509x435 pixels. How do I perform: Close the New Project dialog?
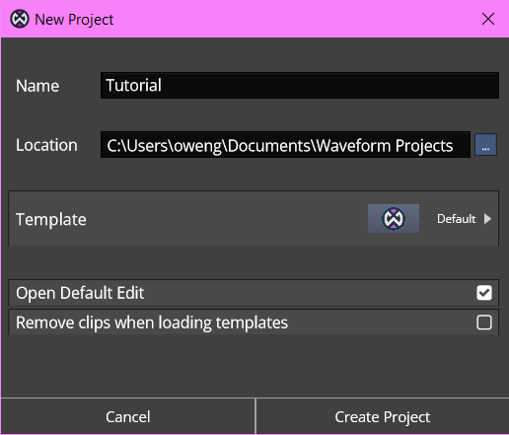(x=488, y=19)
